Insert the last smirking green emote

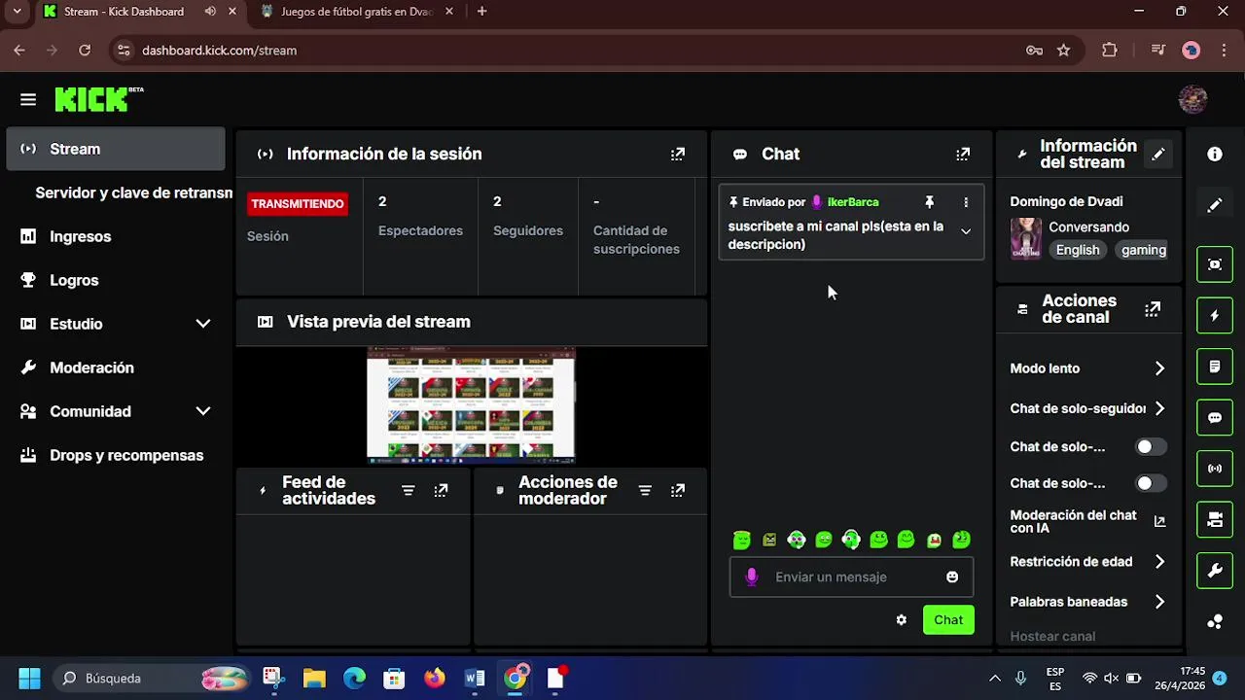[961, 540]
